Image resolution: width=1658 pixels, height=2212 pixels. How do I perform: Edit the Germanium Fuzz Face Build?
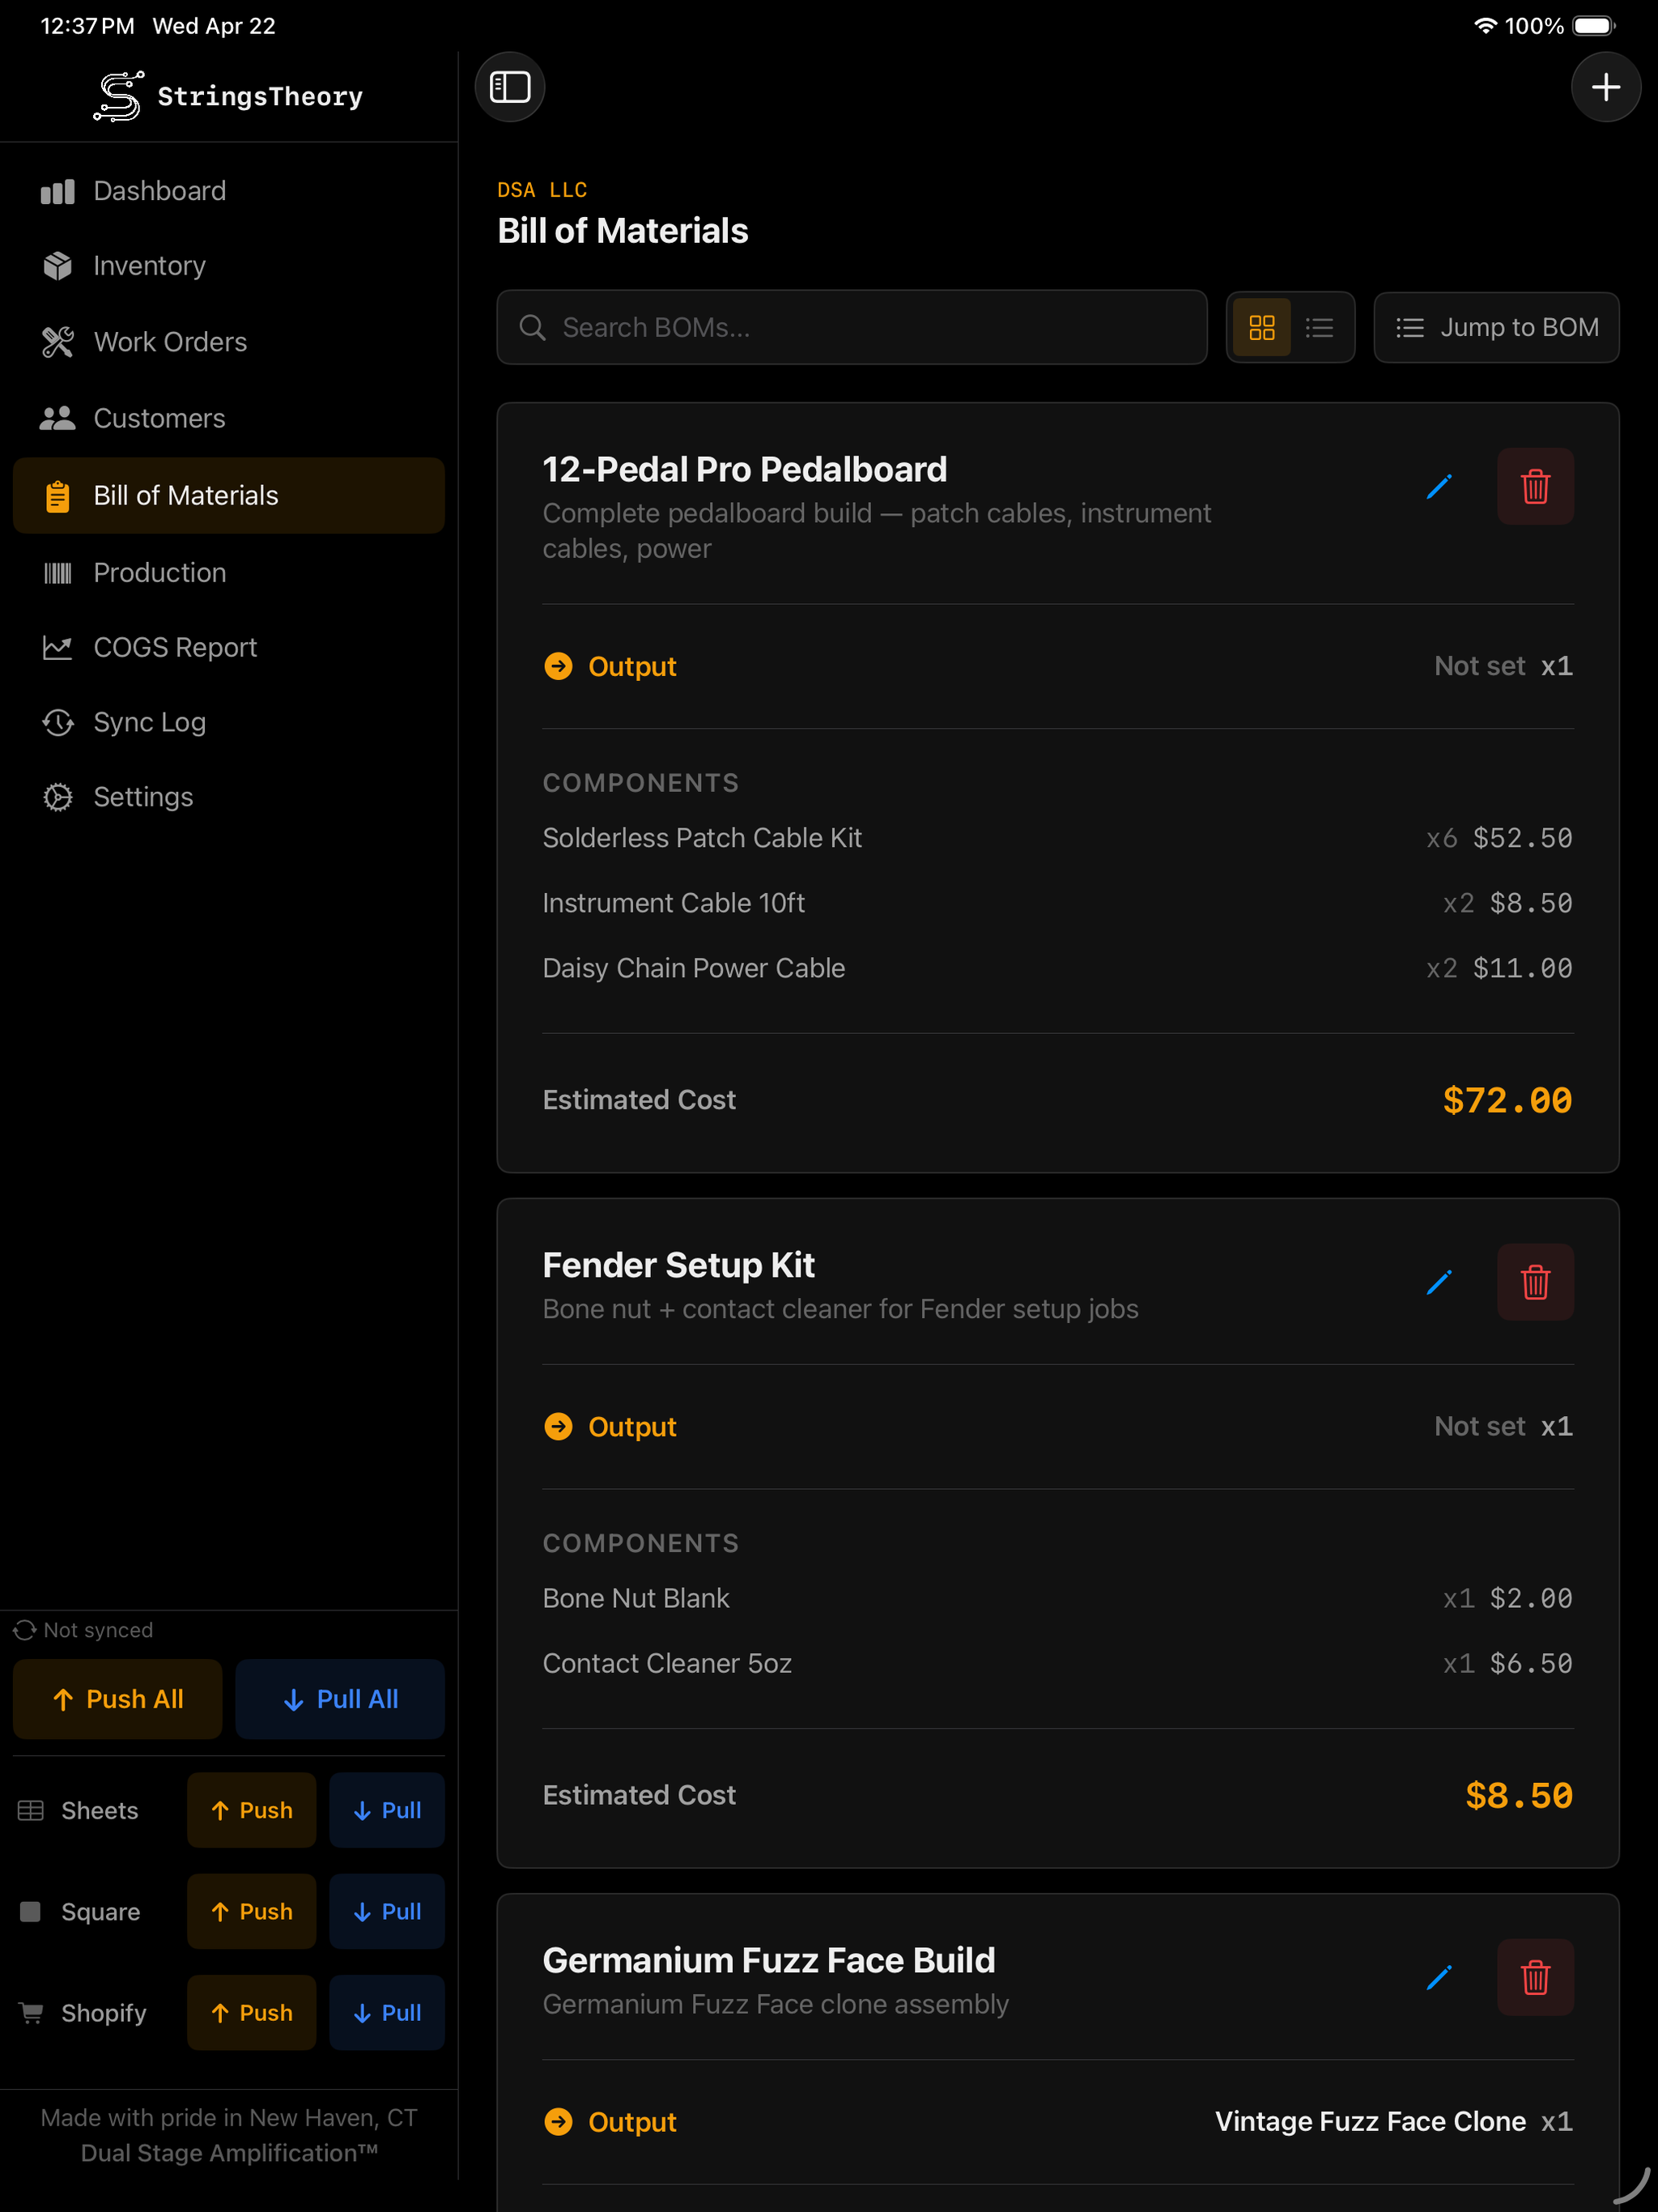1438,1977
